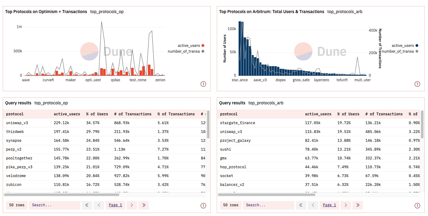This screenshot has height=216, width=428.
Task: Go to next page in top_protocols_op table
Action: tap(132, 205)
